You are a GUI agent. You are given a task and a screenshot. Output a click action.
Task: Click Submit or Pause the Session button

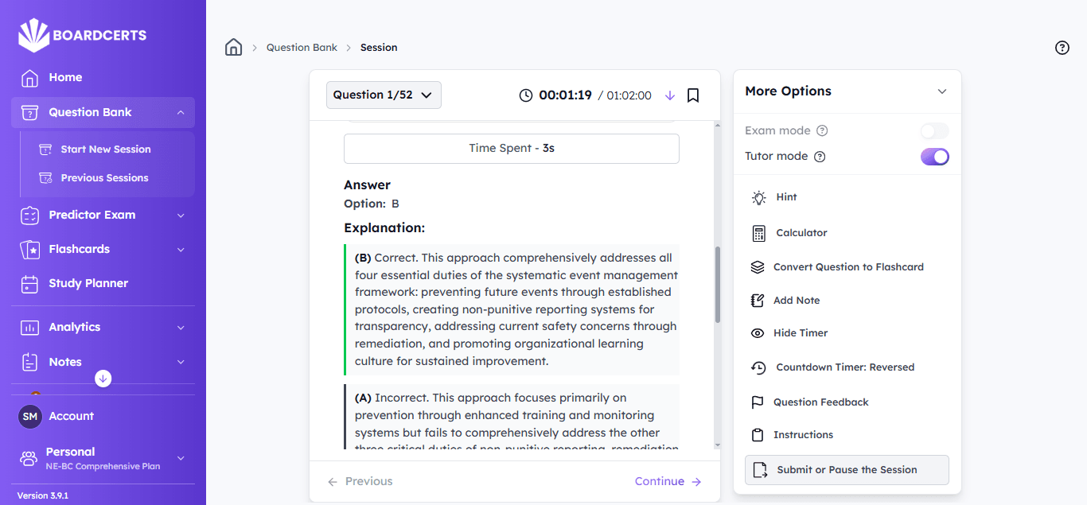(847, 470)
